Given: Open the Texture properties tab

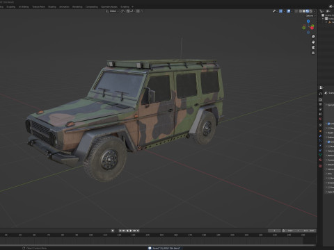Looking at the screenshot, I should tap(320, 166).
